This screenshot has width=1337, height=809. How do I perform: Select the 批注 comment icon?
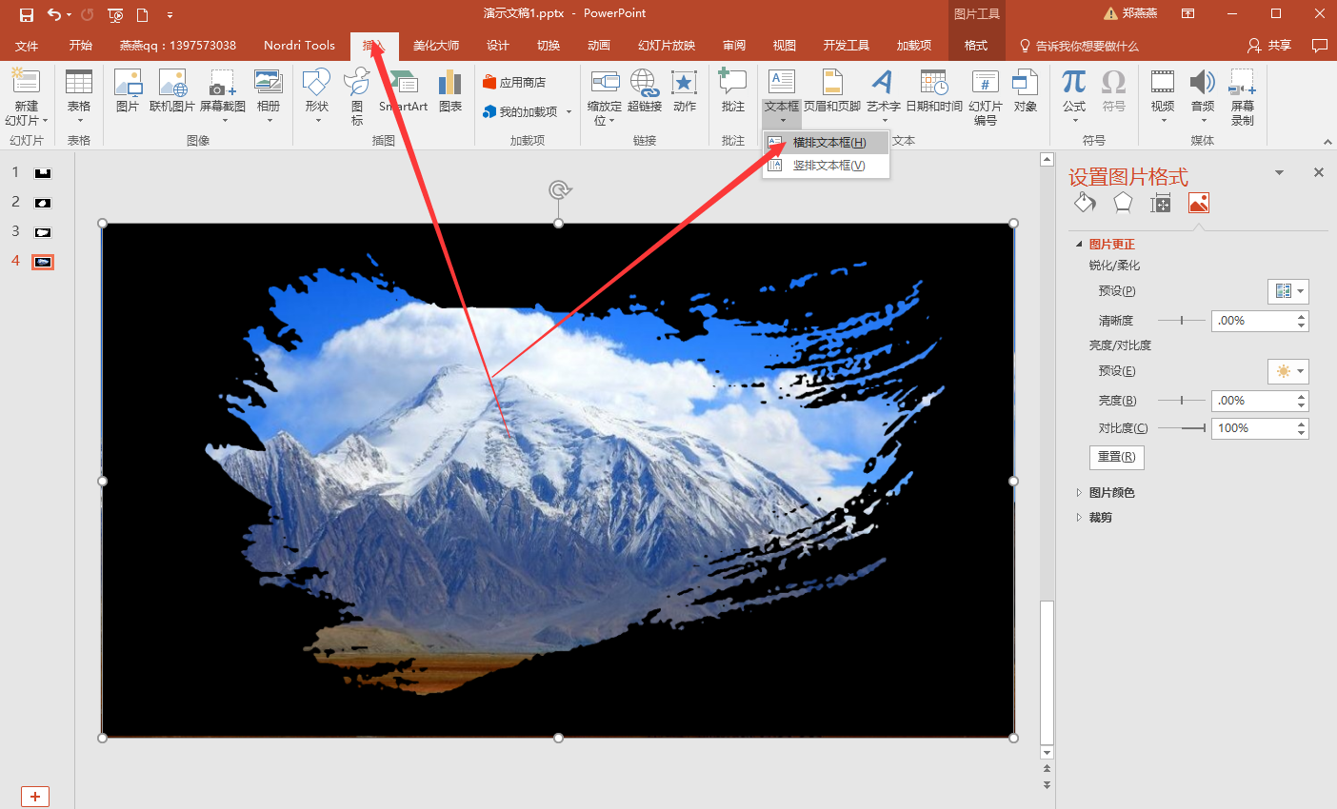pyautogui.click(x=732, y=90)
